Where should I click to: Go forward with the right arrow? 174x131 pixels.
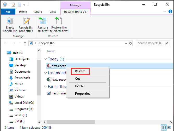(x=14, y=43)
